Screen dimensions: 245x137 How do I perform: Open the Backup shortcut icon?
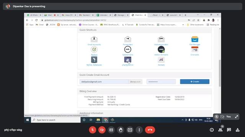pyautogui.click(x=94, y=49)
